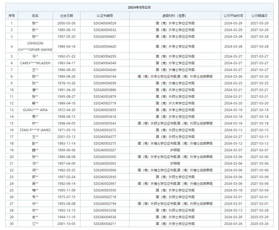The image size is (279, 230).
Task: Select certificate number 520240004532
Action: pos(105,30)
